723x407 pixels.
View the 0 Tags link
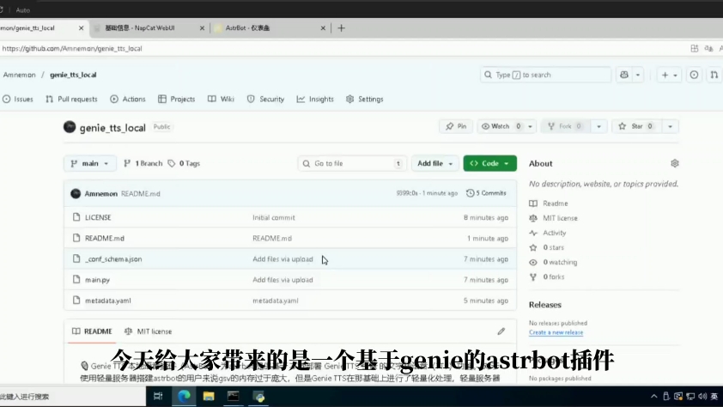pos(184,164)
